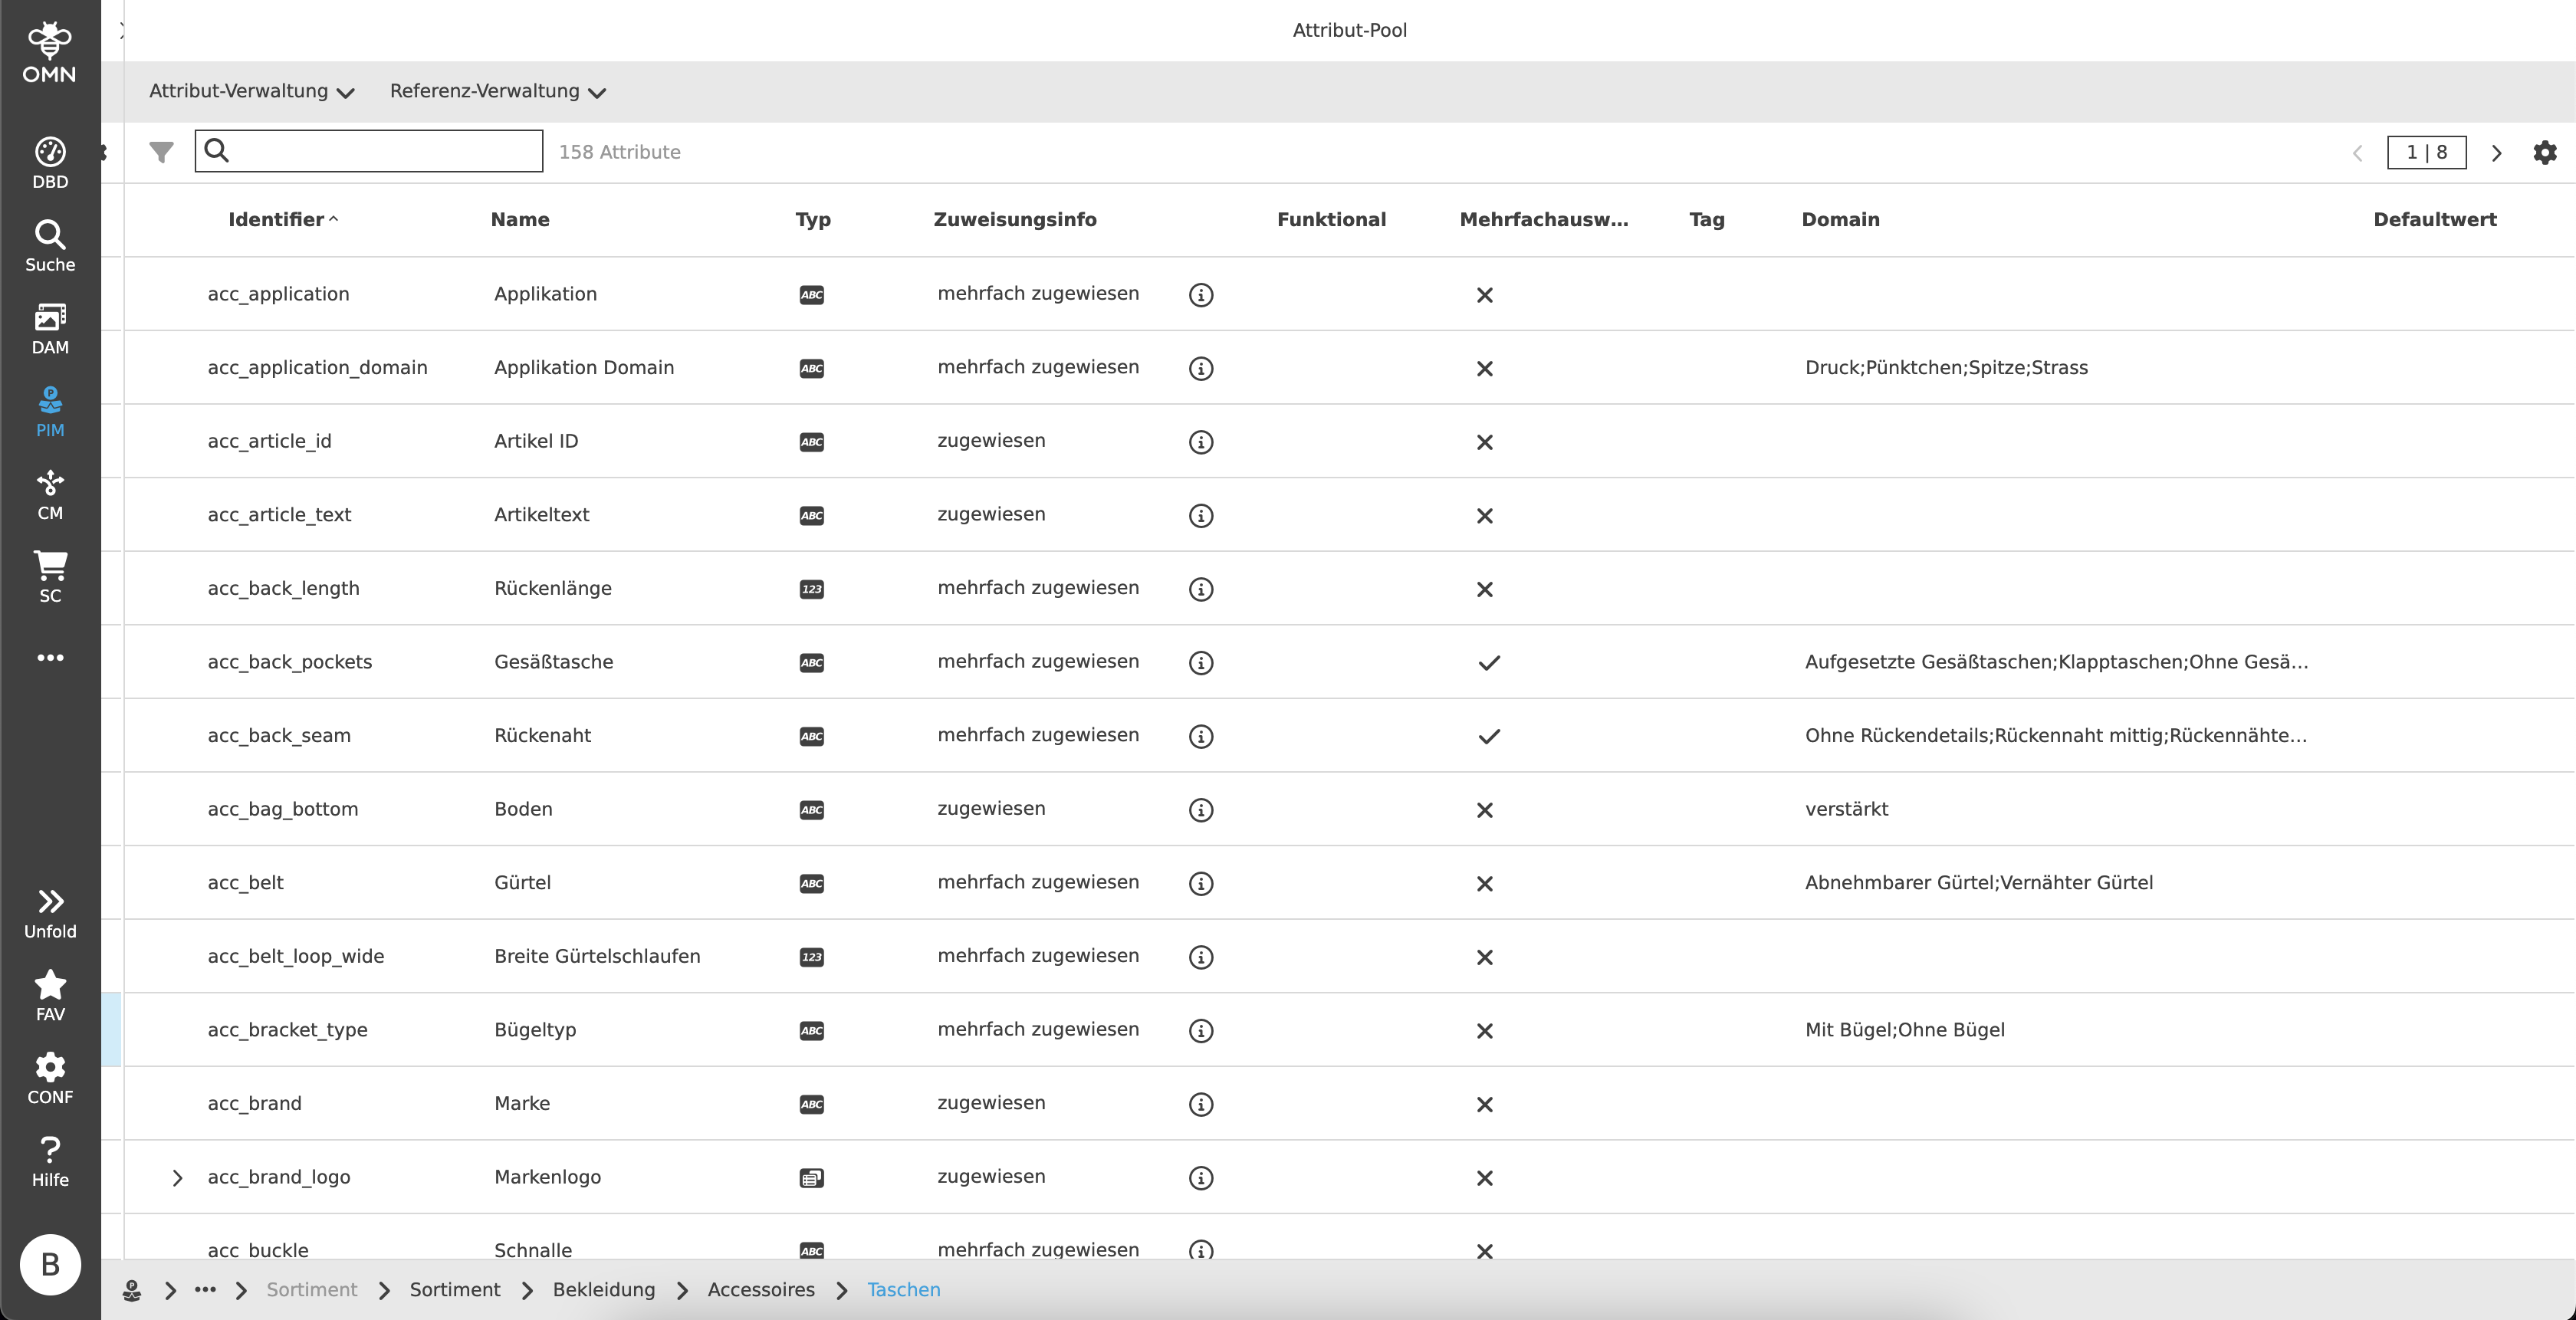This screenshot has width=2576, height=1320.
Task: Open table settings gear icon
Action: (2544, 152)
